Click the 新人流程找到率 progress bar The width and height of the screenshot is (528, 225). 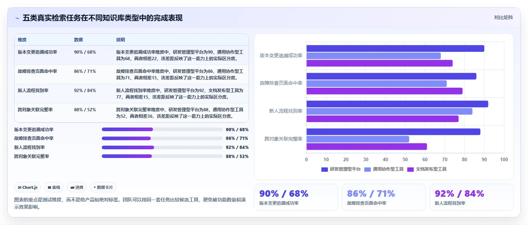pyautogui.click(x=162, y=147)
